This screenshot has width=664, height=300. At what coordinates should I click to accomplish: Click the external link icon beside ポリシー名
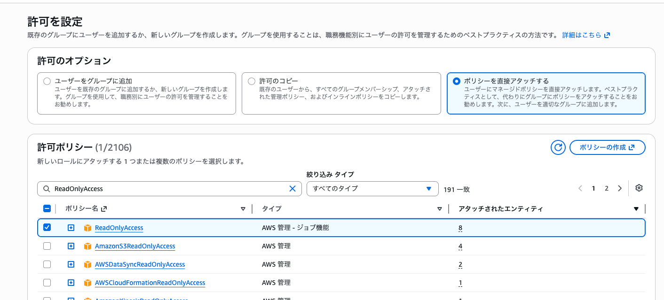(104, 209)
